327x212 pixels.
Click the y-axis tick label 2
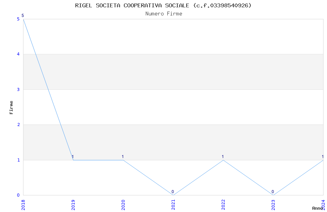[x=18, y=125]
